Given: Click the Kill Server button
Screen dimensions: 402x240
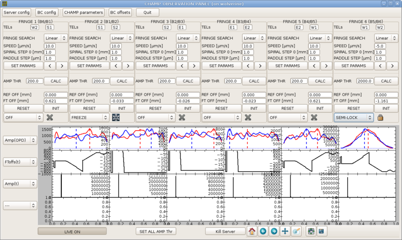Looking at the screenshot, I should click(x=225, y=231).
